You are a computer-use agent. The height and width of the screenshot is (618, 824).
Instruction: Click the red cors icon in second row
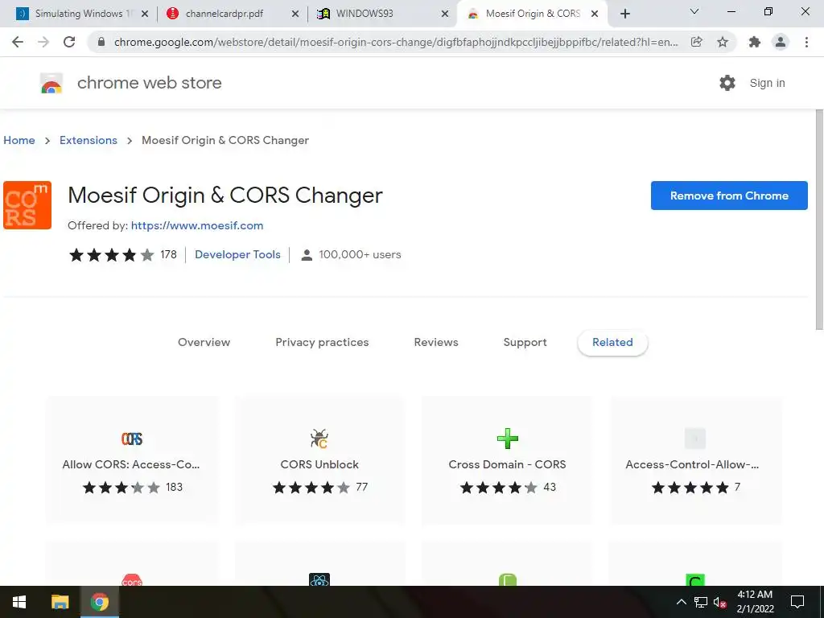pyautogui.click(x=131, y=579)
